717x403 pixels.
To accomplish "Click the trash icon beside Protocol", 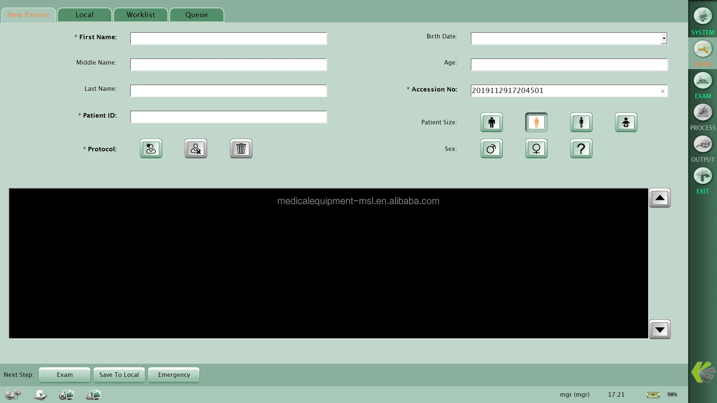I will click(x=241, y=149).
